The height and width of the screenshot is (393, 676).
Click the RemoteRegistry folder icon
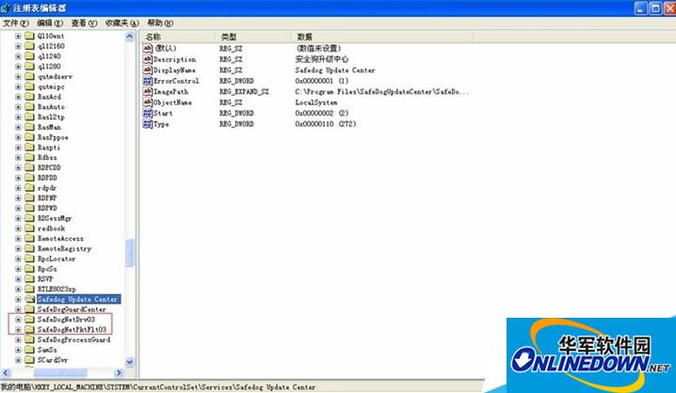pyautogui.click(x=29, y=250)
